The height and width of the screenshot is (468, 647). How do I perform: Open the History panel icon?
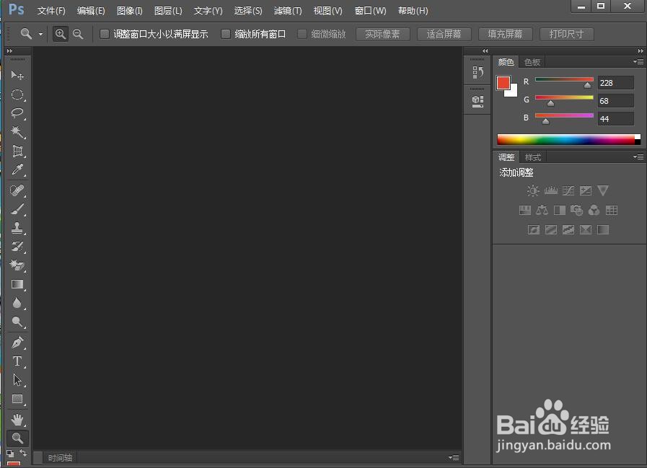point(477,72)
